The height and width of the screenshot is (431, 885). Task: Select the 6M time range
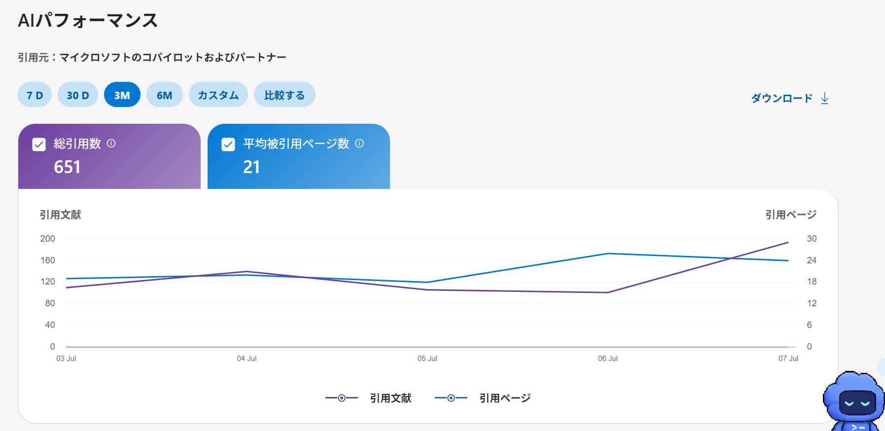[x=165, y=95]
